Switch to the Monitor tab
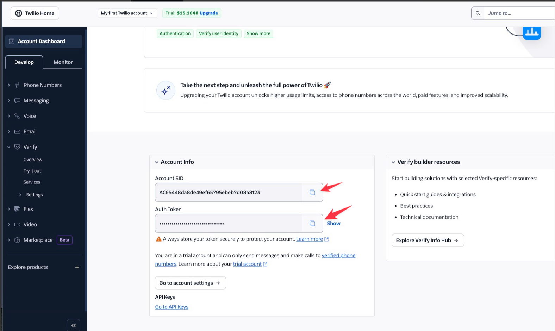The image size is (555, 331). click(63, 62)
